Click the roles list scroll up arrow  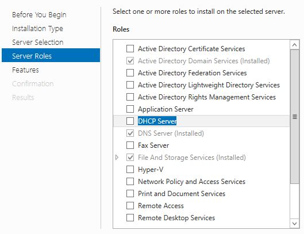(294, 45)
